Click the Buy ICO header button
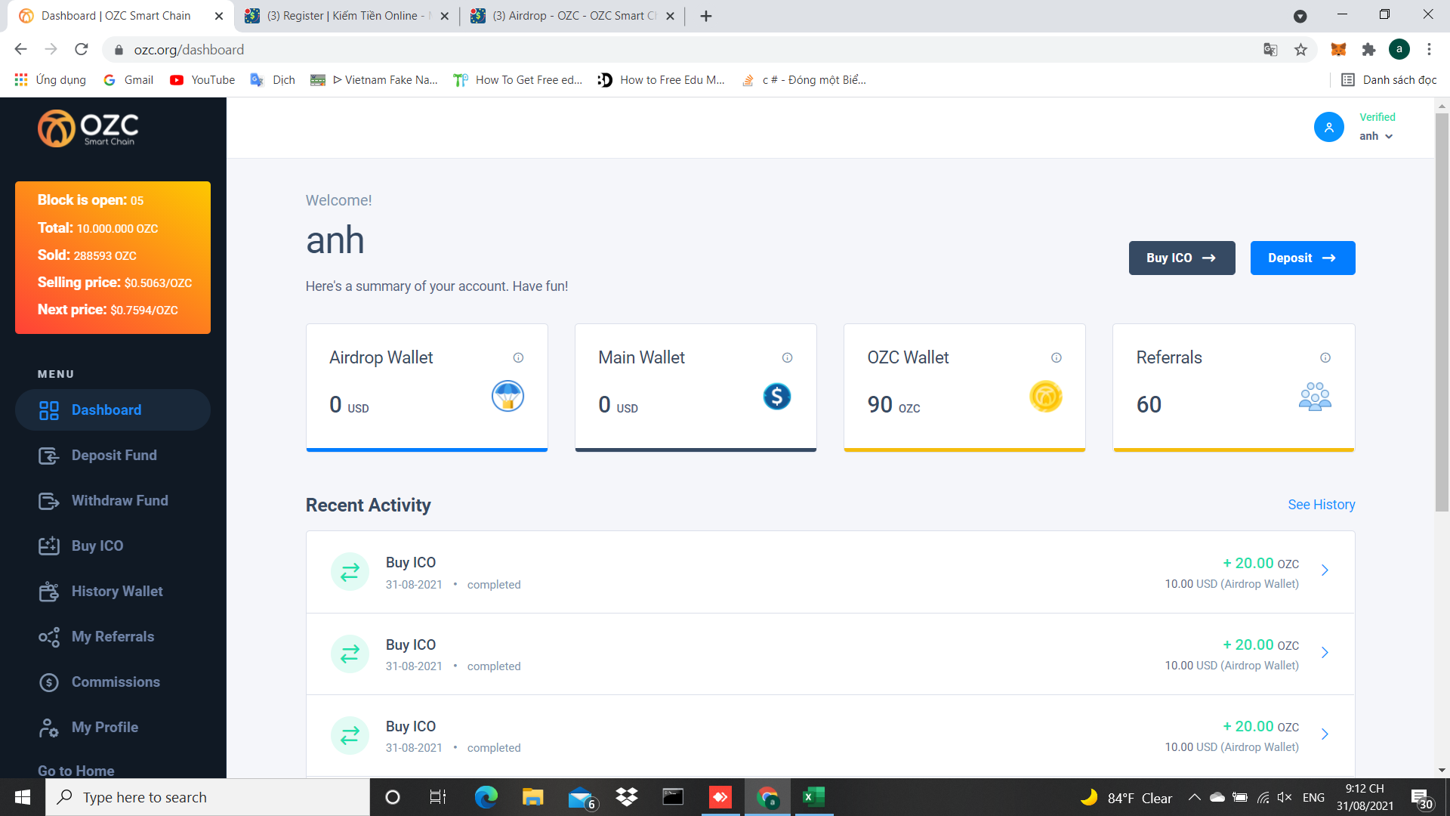The height and width of the screenshot is (816, 1450). point(1182,258)
